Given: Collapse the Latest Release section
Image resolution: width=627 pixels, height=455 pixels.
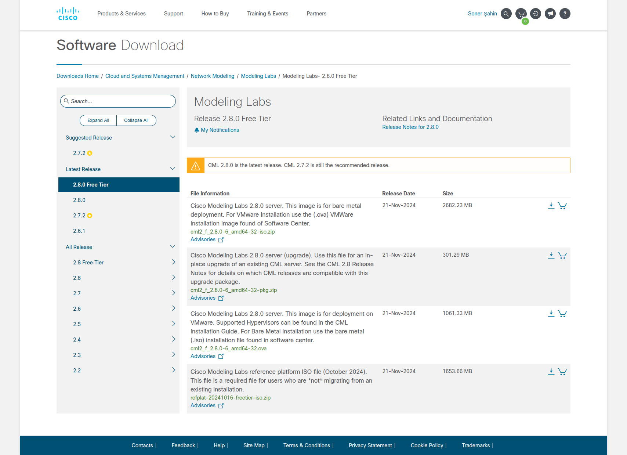Looking at the screenshot, I should click(x=173, y=169).
